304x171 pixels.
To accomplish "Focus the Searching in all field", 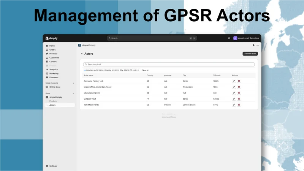I will pos(169,64).
